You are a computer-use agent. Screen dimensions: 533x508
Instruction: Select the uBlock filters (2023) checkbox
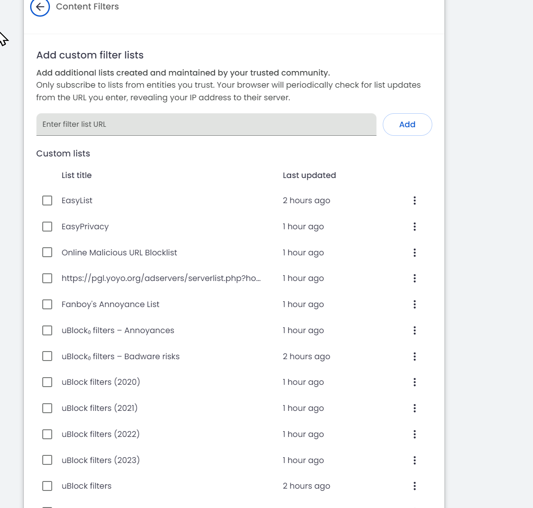47,460
